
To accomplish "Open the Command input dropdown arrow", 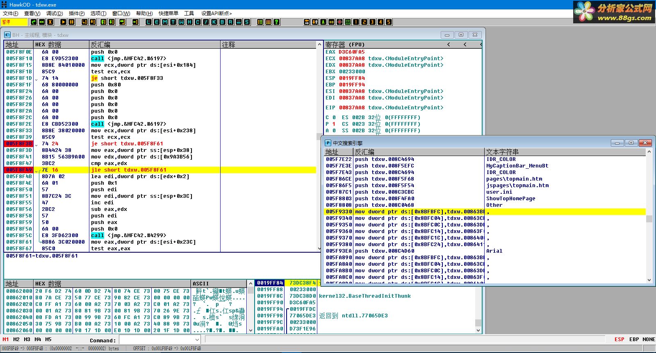I will (197, 340).
